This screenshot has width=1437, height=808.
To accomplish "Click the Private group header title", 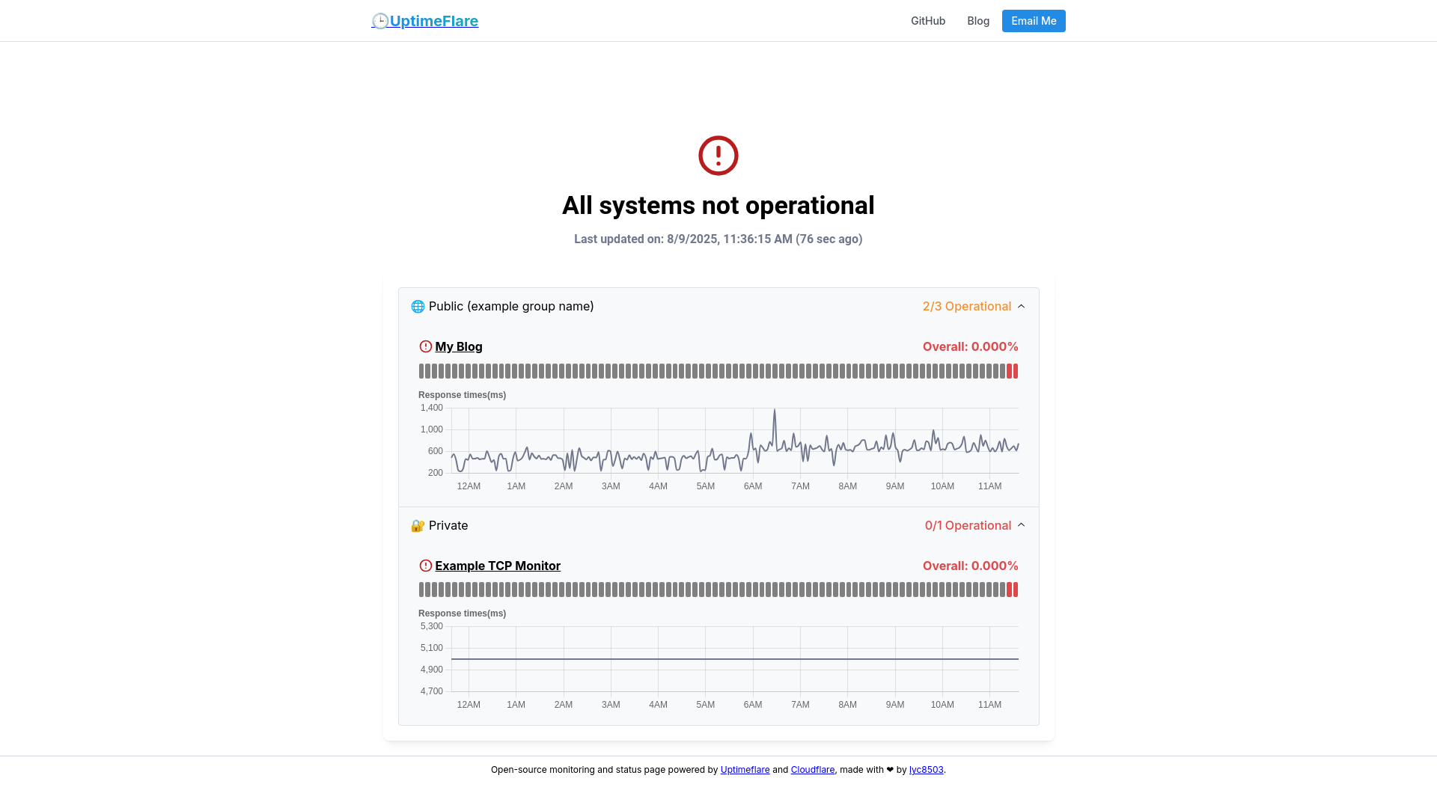I will coord(448,525).
